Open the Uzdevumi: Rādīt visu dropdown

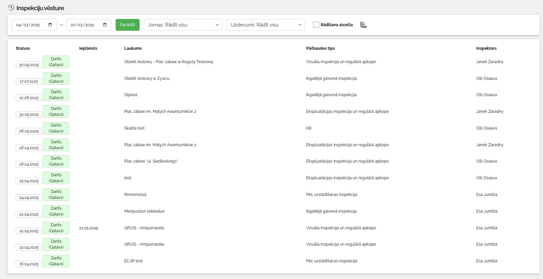point(265,25)
